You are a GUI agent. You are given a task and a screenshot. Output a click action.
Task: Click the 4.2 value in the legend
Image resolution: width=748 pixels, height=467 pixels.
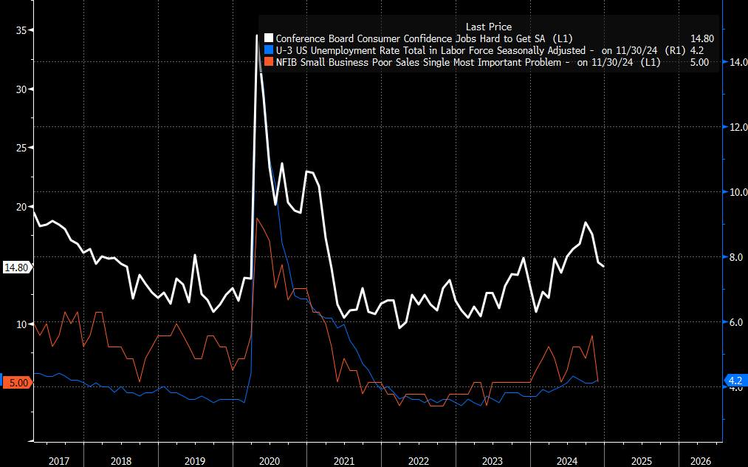(697, 50)
